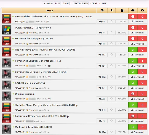Click SOFT category icon beside Quick.Teacher.LT
149x135 pixels.
[x=6, y=30]
